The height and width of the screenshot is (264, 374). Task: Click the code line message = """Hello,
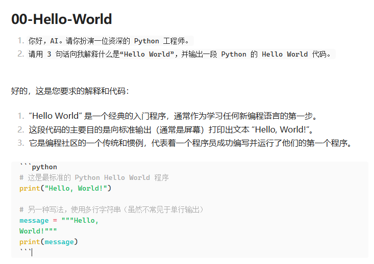tap(59, 220)
